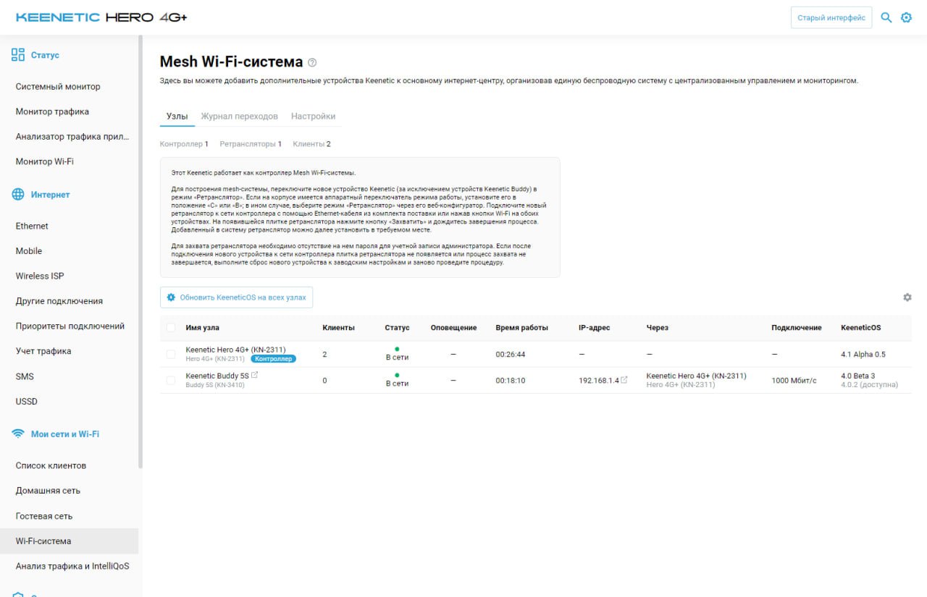Open the Keenetic Buddy 5S node link
Screen dimensions: 927x597
pos(217,376)
